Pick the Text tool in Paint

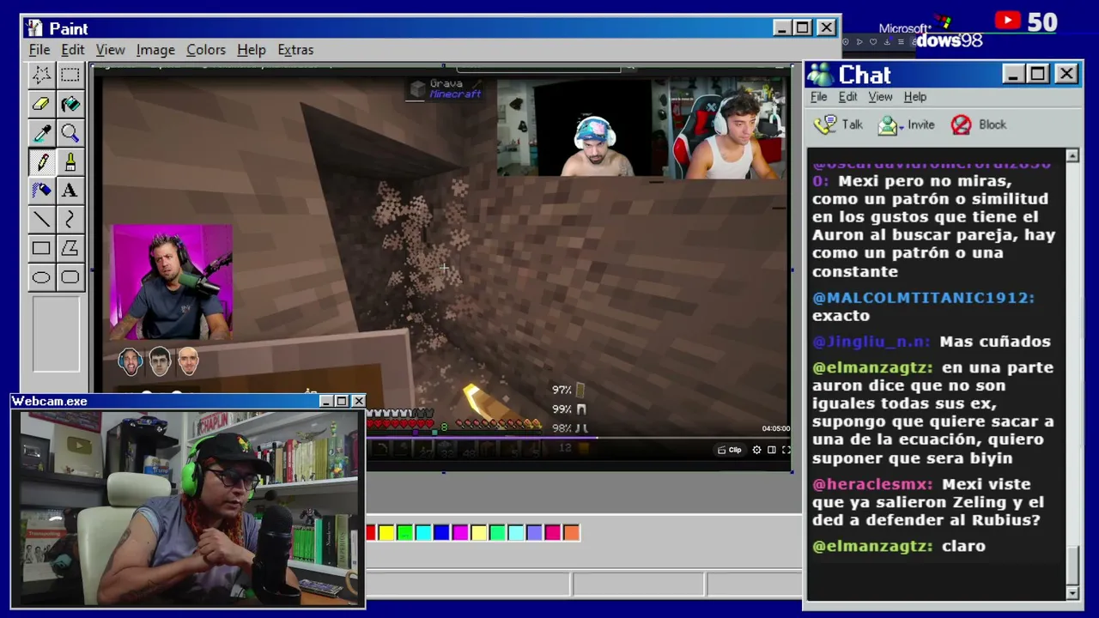[x=70, y=191]
